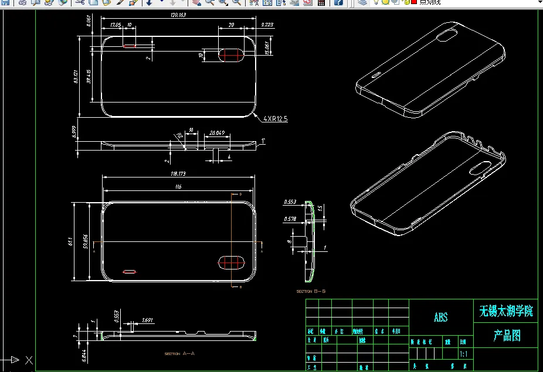This screenshot has height=372, width=543.
Task: Select the 59.856 dimension text
Action: click(x=85, y=241)
